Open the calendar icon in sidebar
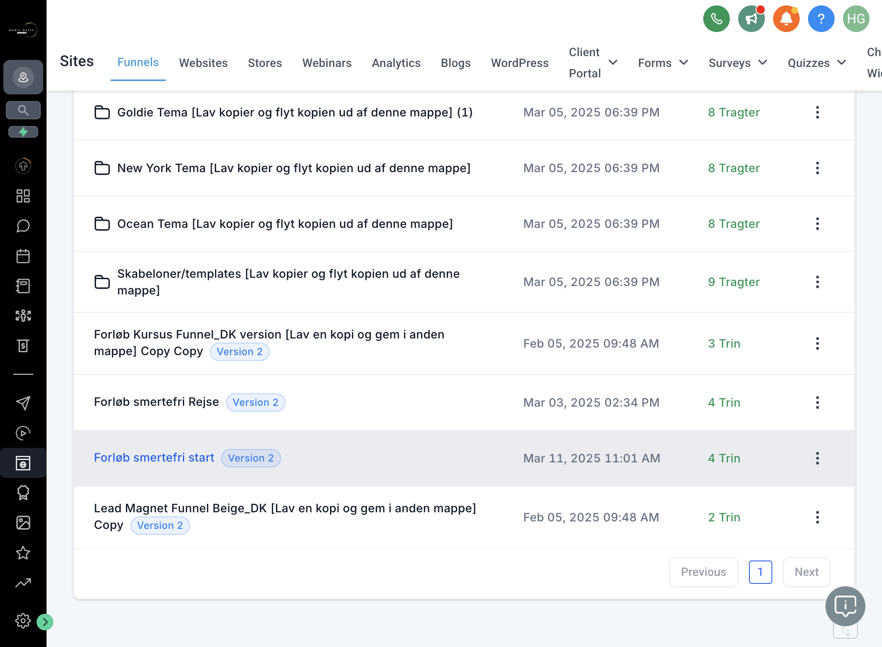The image size is (882, 647). point(23,256)
